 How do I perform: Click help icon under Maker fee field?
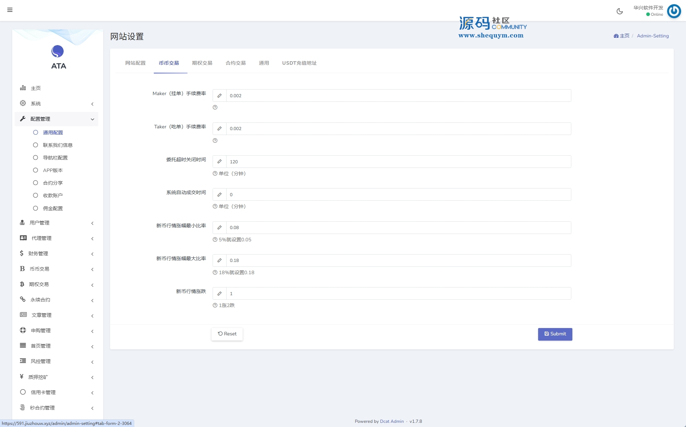pyautogui.click(x=215, y=107)
